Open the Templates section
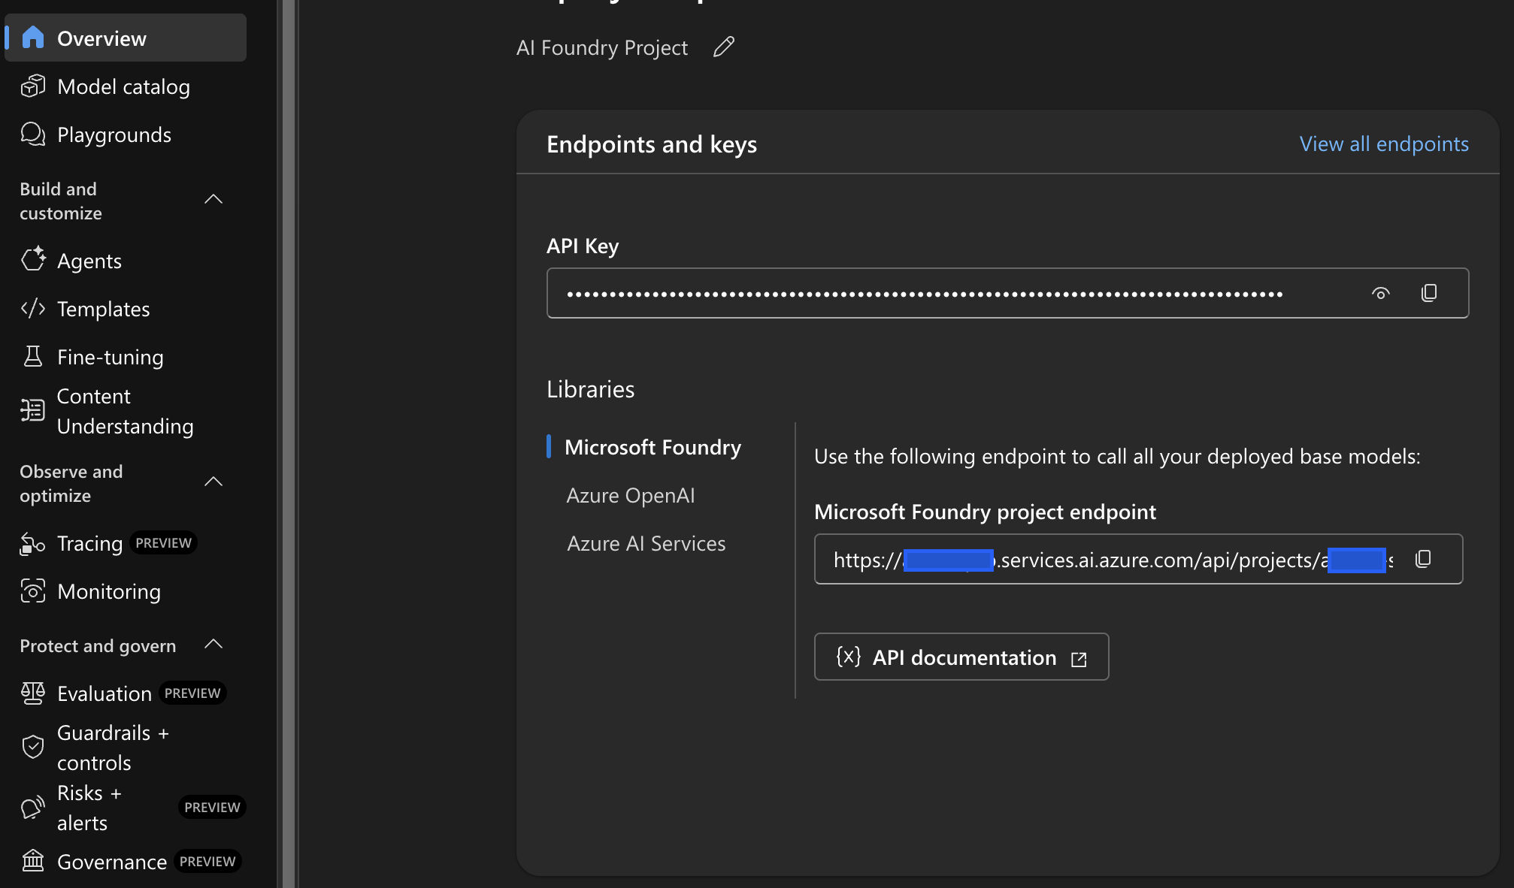The image size is (1514, 888). [x=103, y=309]
